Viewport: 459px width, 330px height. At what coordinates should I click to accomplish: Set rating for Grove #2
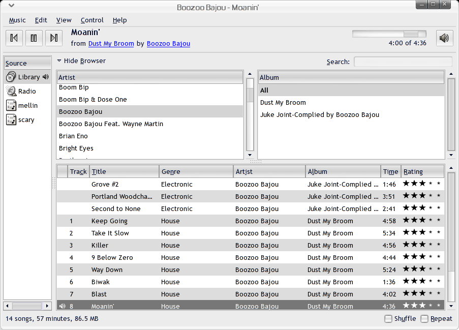click(421, 184)
